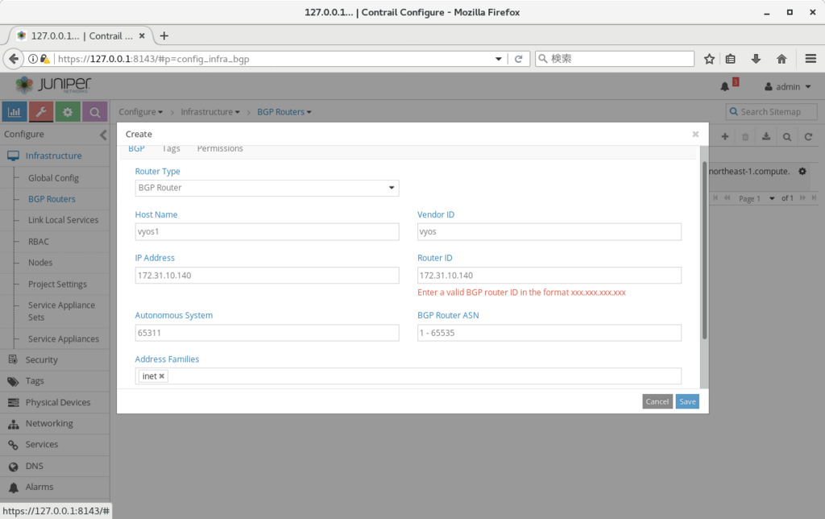Switch to the Permissions tab
825x519 pixels.
[220, 149]
